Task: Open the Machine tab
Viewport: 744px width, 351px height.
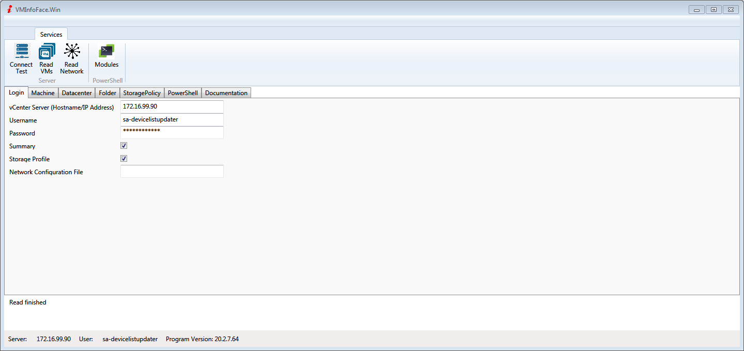Action: click(x=43, y=93)
